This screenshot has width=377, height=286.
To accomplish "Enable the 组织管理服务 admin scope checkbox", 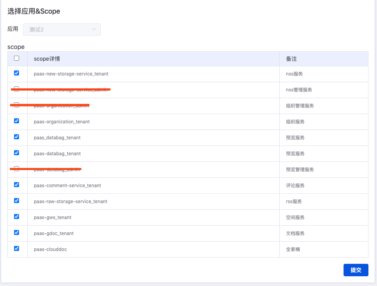I will [17, 105].
